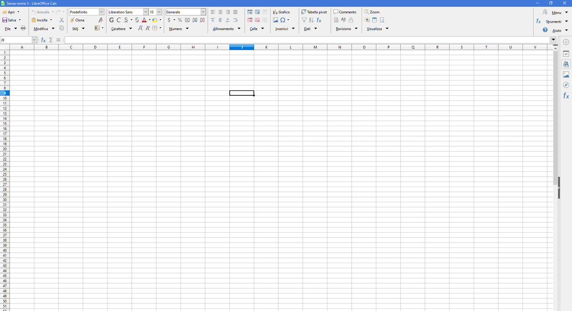Apply strikethrough formatting icon
The width and height of the screenshot is (572, 311).
click(137, 20)
